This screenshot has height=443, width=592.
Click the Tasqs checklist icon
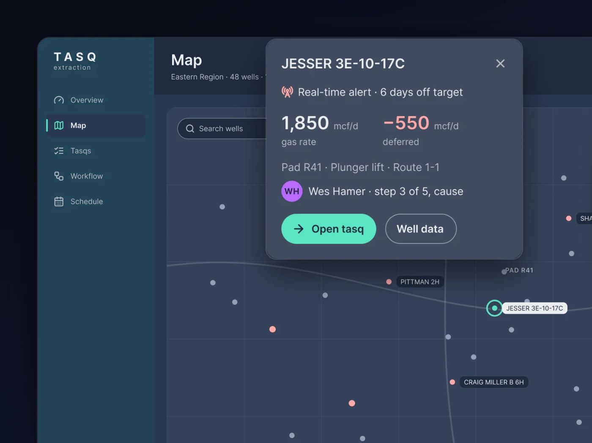(59, 151)
